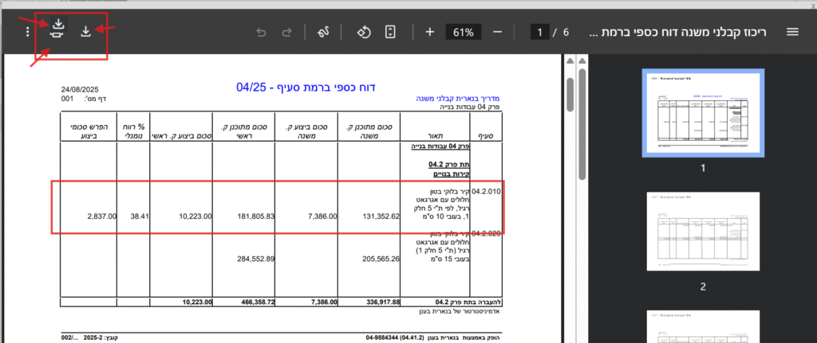This screenshot has height=343, width=817.
Task: Zoom in with the plus icon
Action: (430, 32)
